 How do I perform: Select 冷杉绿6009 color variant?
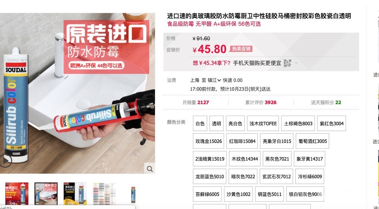click(x=310, y=176)
